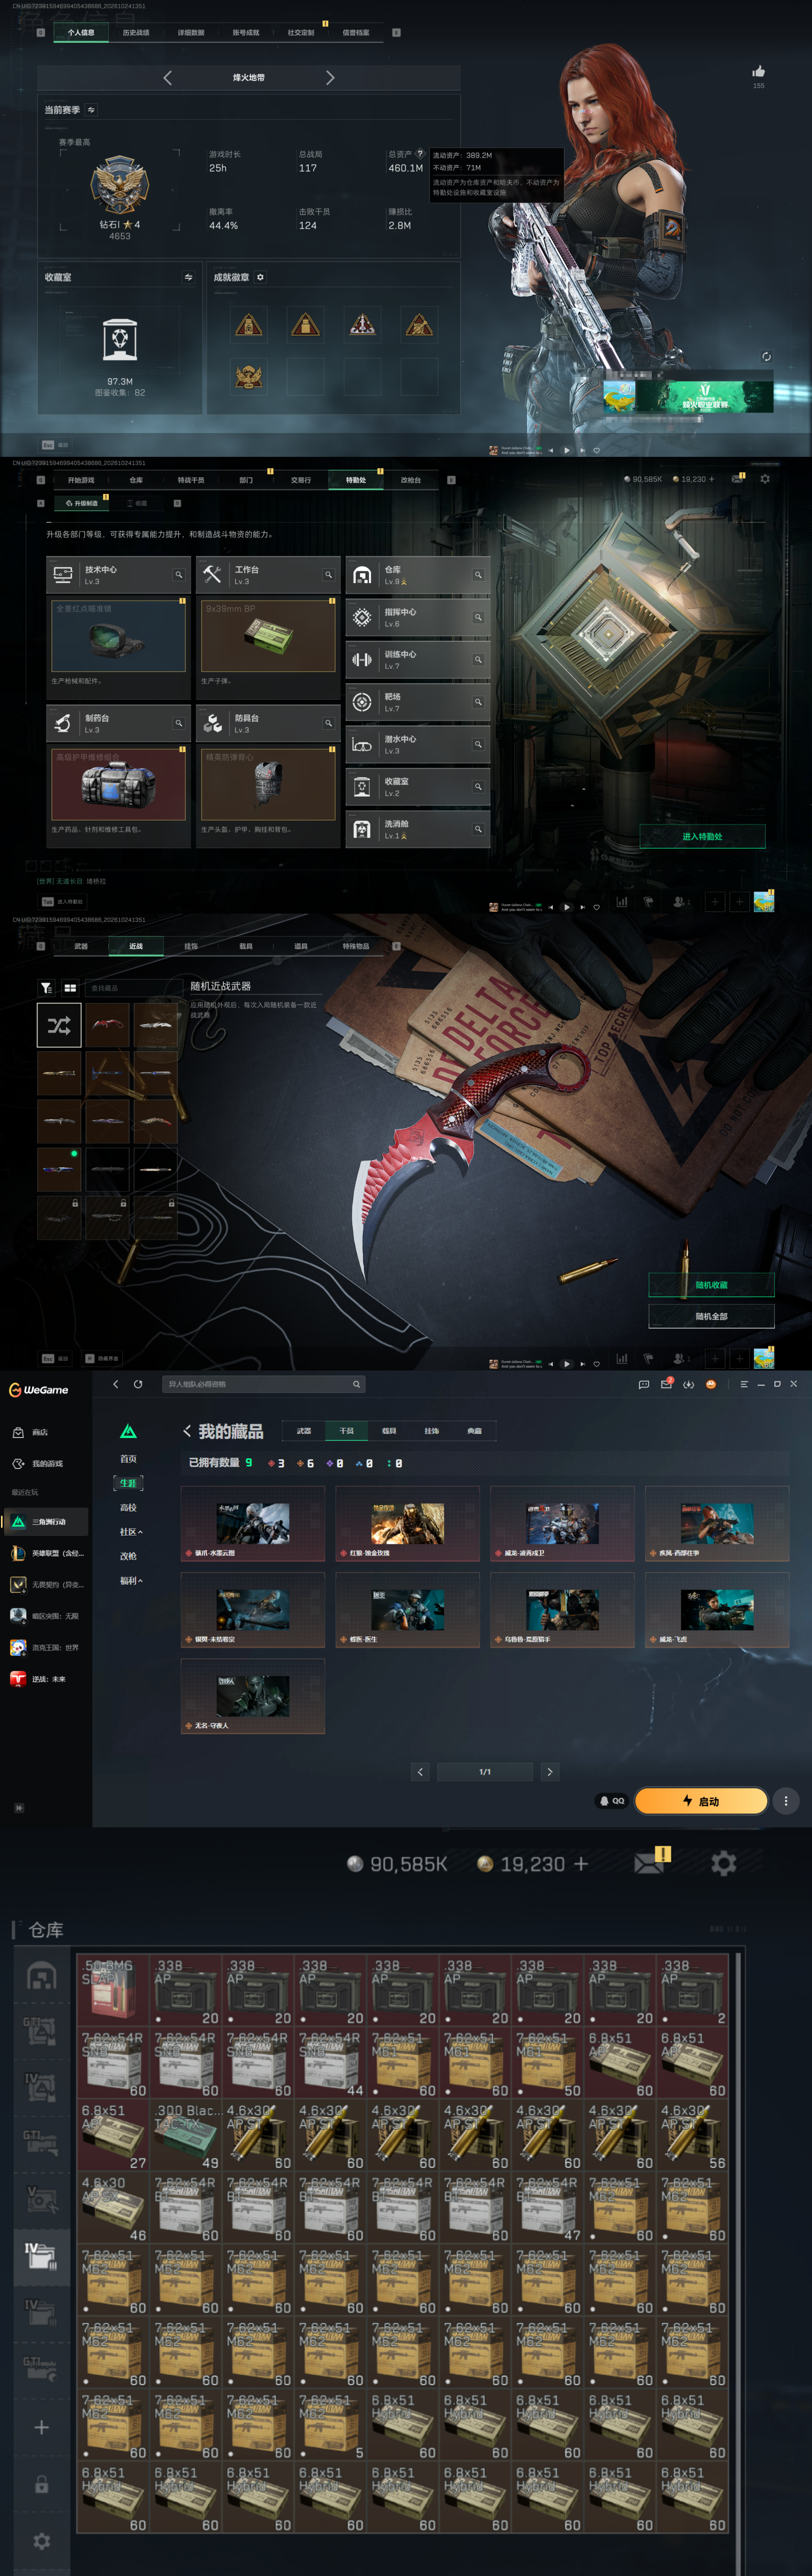The height and width of the screenshot is (2576, 812).
Task: Click the magnifier on the 仓库 Lv.9 row
Action: 478,574
